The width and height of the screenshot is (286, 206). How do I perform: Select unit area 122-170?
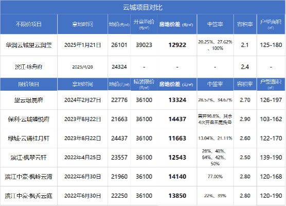271,138
